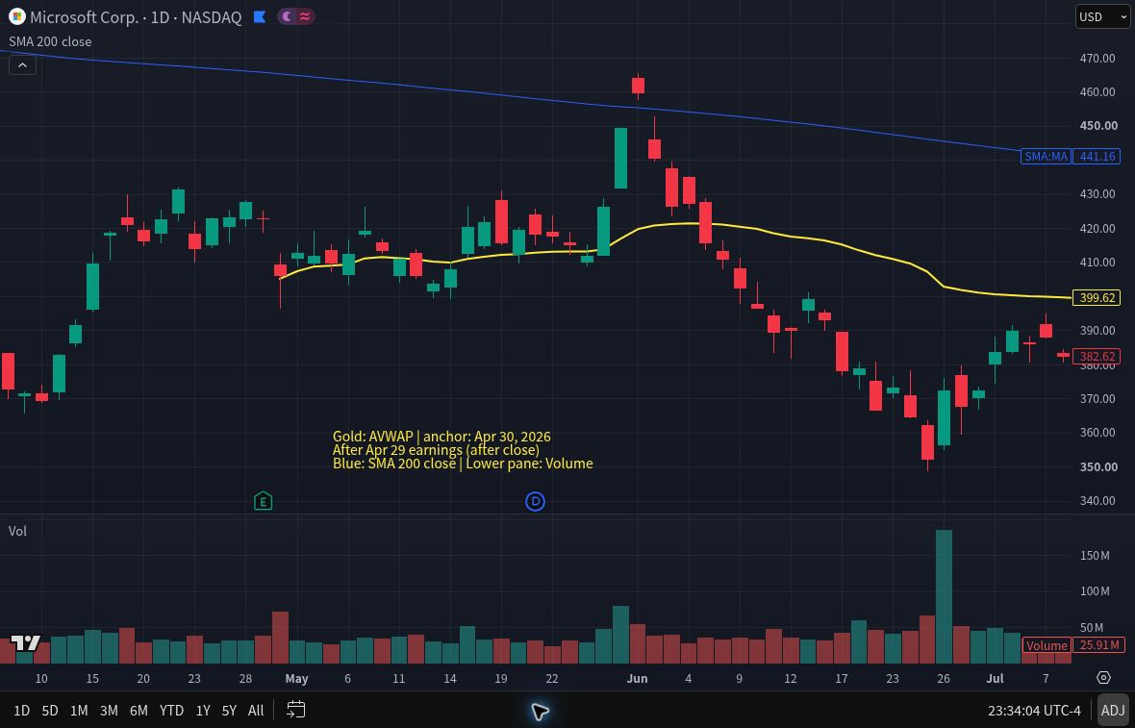This screenshot has width=1135, height=728.
Task: Open the blue dividend D marker
Action: pyautogui.click(x=535, y=501)
